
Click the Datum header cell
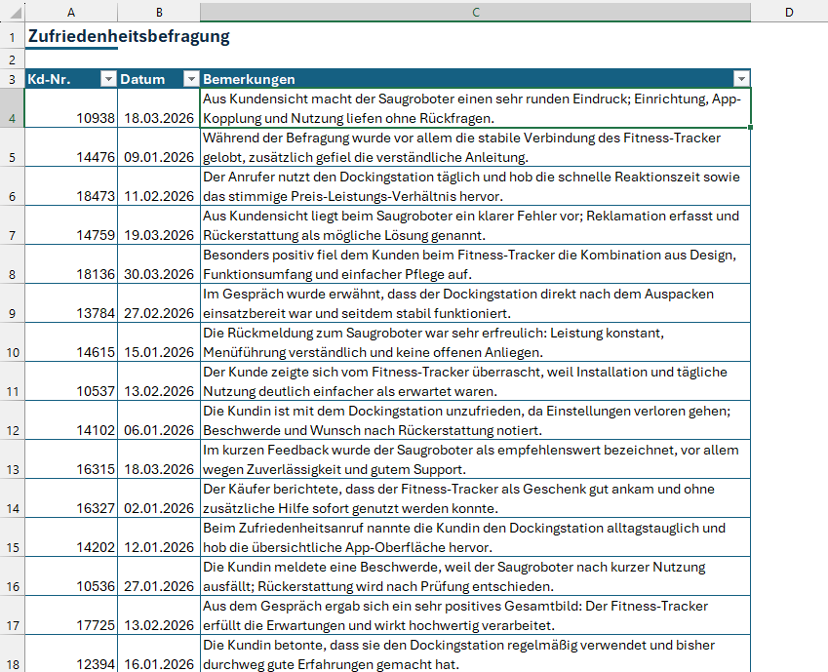click(159, 79)
